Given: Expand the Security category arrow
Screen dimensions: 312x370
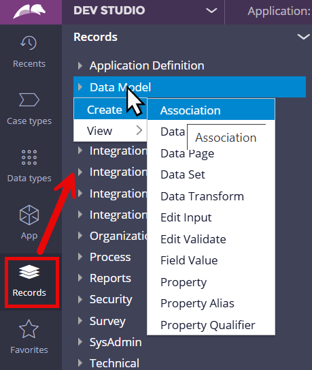Looking at the screenshot, I should (80, 299).
